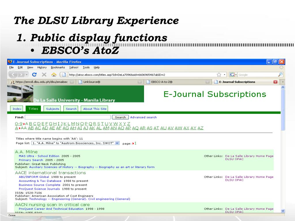This screenshot has width=295, height=221.
Task: Expand the Page list dropdown
Action: [117, 143]
